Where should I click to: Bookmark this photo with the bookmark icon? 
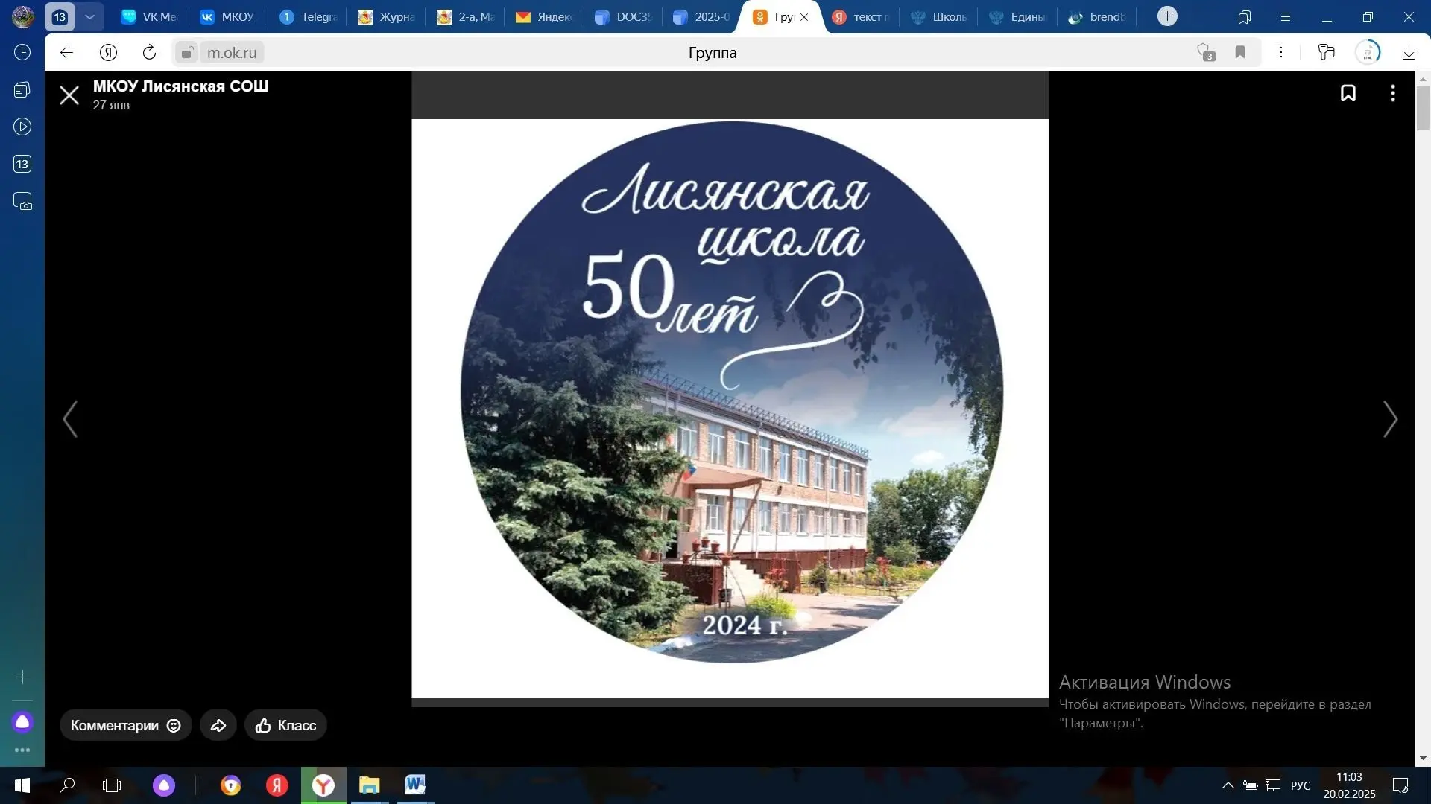click(x=1348, y=94)
